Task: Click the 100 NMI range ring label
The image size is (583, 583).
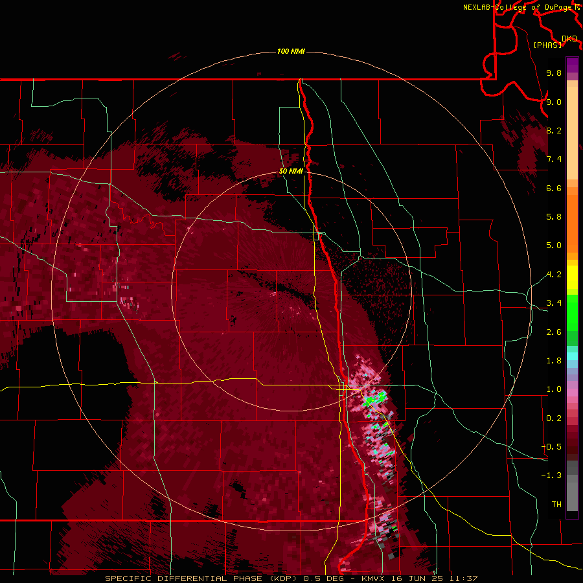Action: [x=291, y=51]
